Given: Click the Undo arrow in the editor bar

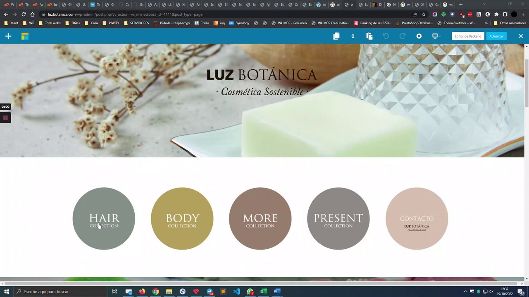Looking at the screenshot, I should coord(386,36).
